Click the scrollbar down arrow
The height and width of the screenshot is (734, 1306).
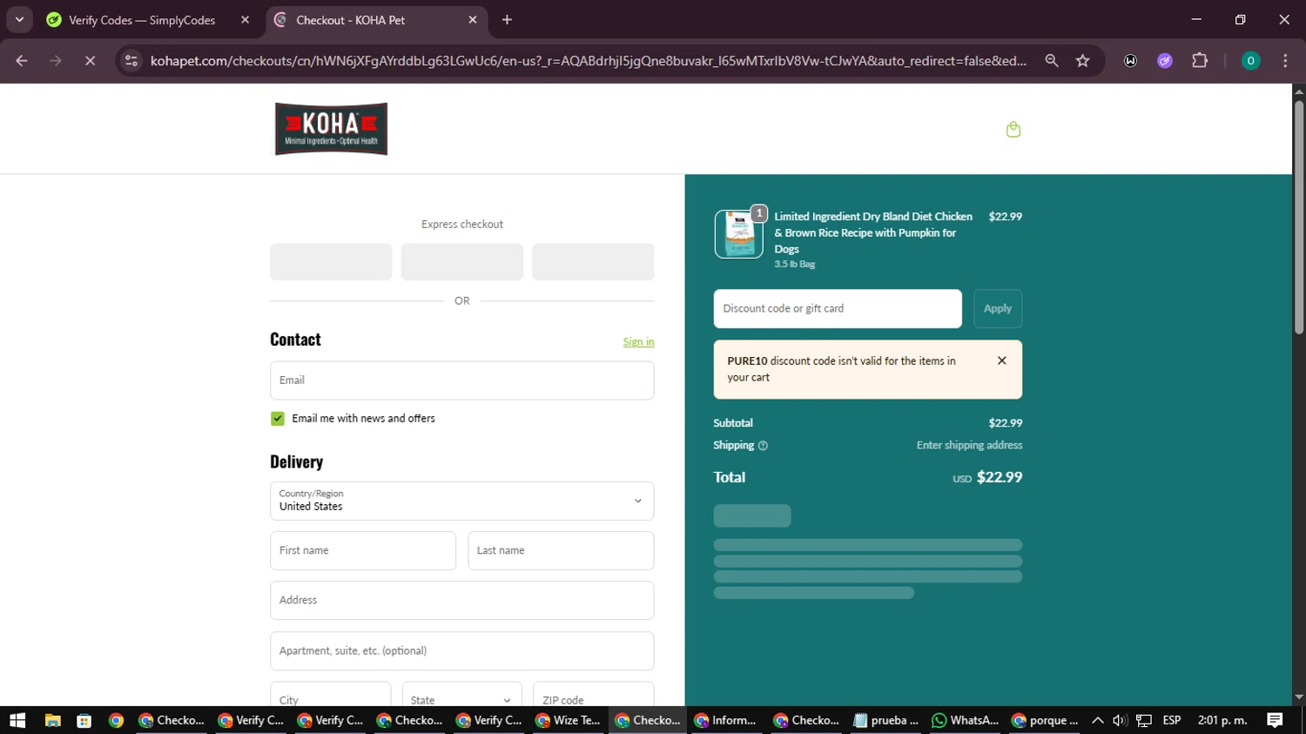pyautogui.click(x=1299, y=698)
